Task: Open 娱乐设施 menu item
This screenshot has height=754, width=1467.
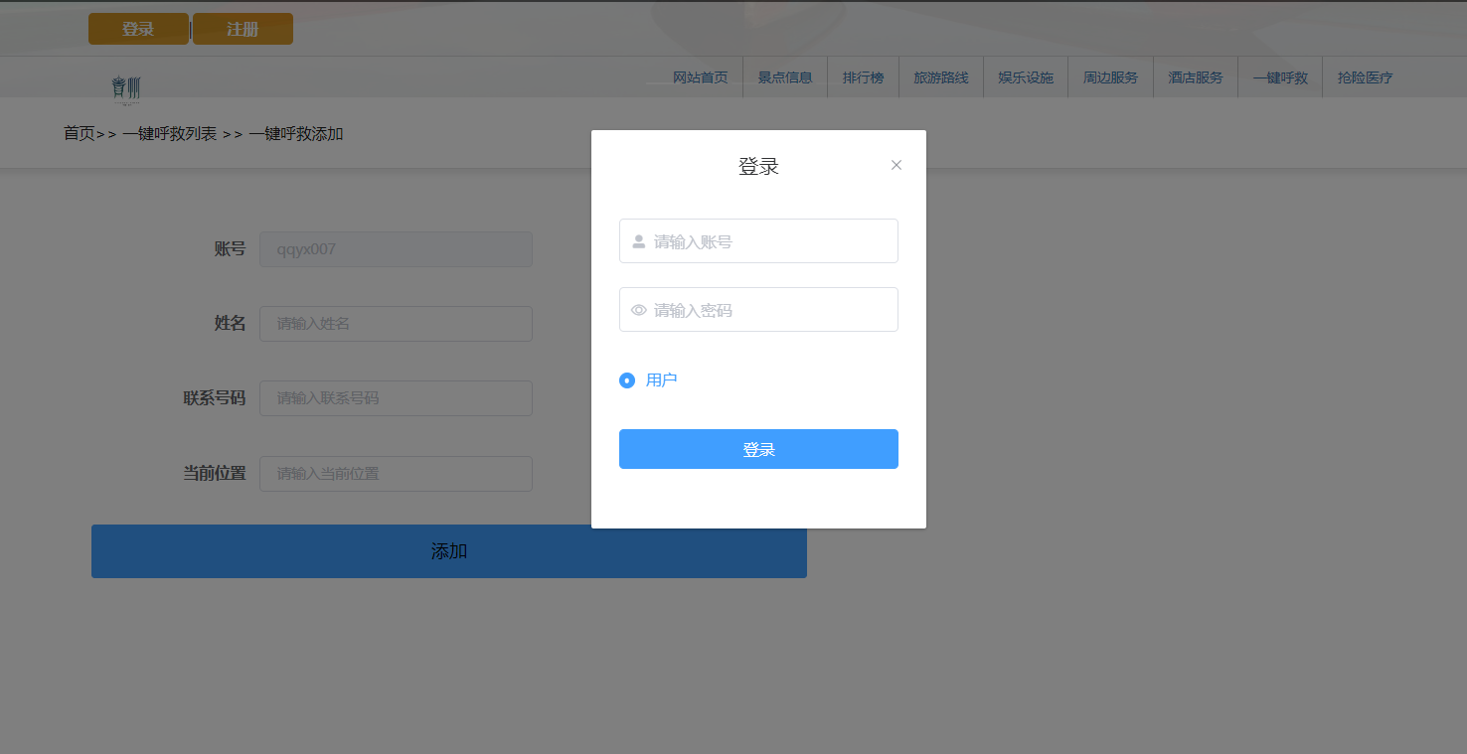Action: click(x=1026, y=77)
